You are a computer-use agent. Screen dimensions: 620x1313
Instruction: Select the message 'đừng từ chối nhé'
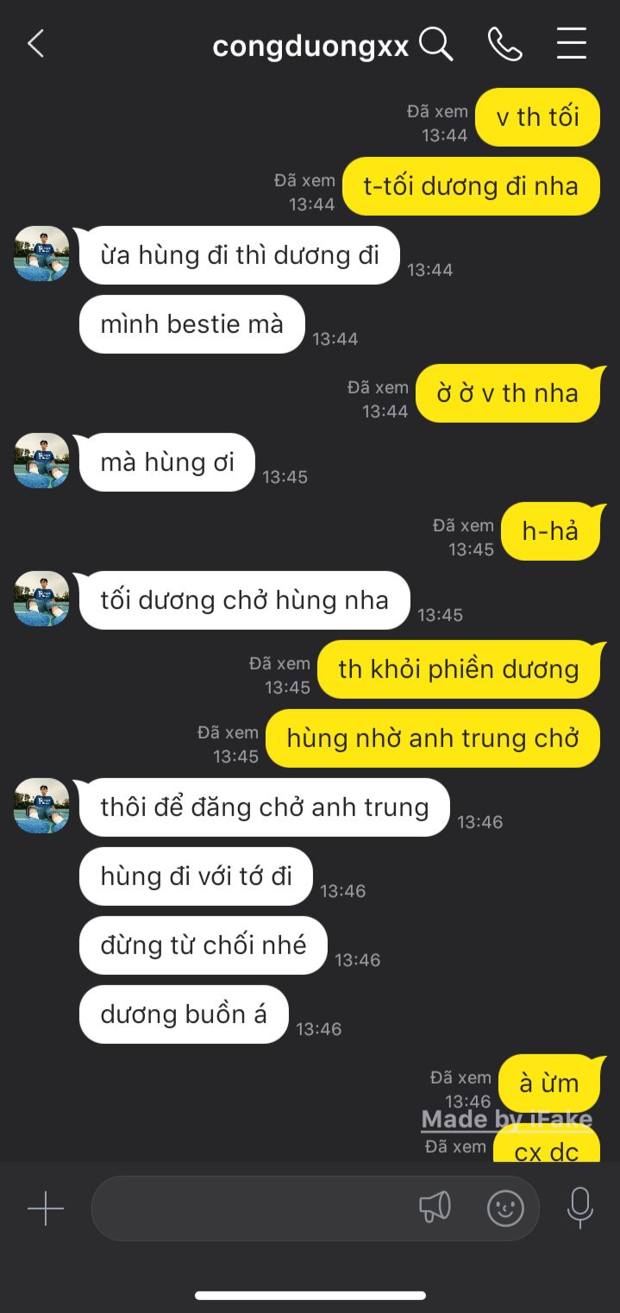[x=204, y=945]
